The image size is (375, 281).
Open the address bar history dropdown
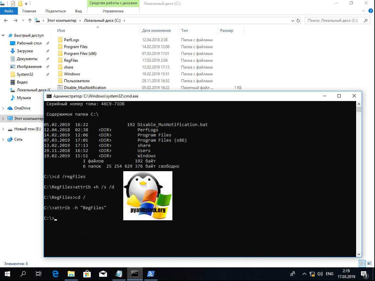[292, 20]
